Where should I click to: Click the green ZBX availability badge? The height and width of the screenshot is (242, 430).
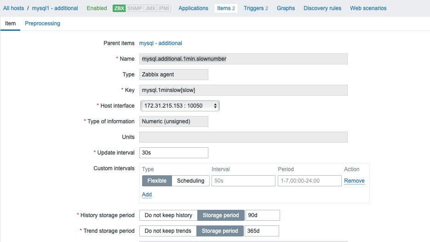click(119, 8)
